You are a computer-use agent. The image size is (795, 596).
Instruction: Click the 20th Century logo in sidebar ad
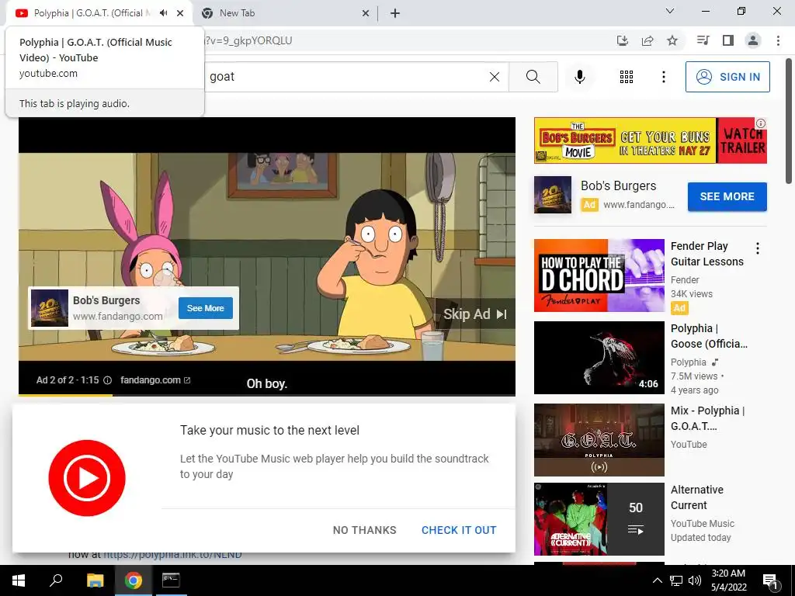pyautogui.click(x=553, y=195)
